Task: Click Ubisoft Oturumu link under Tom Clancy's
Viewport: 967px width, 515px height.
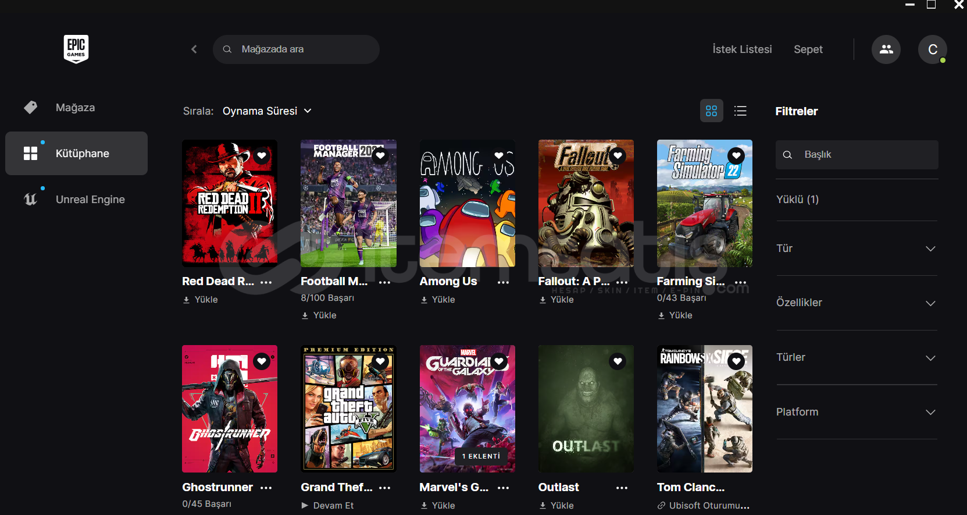Action: (x=704, y=506)
